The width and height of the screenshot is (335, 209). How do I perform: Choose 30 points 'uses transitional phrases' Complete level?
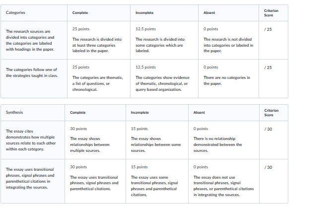[95, 181]
